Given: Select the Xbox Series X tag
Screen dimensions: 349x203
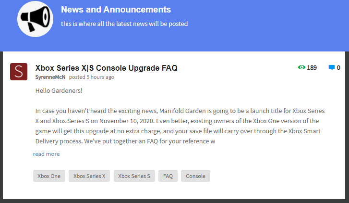Looking at the screenshot, I should click(x=89, y=176).
